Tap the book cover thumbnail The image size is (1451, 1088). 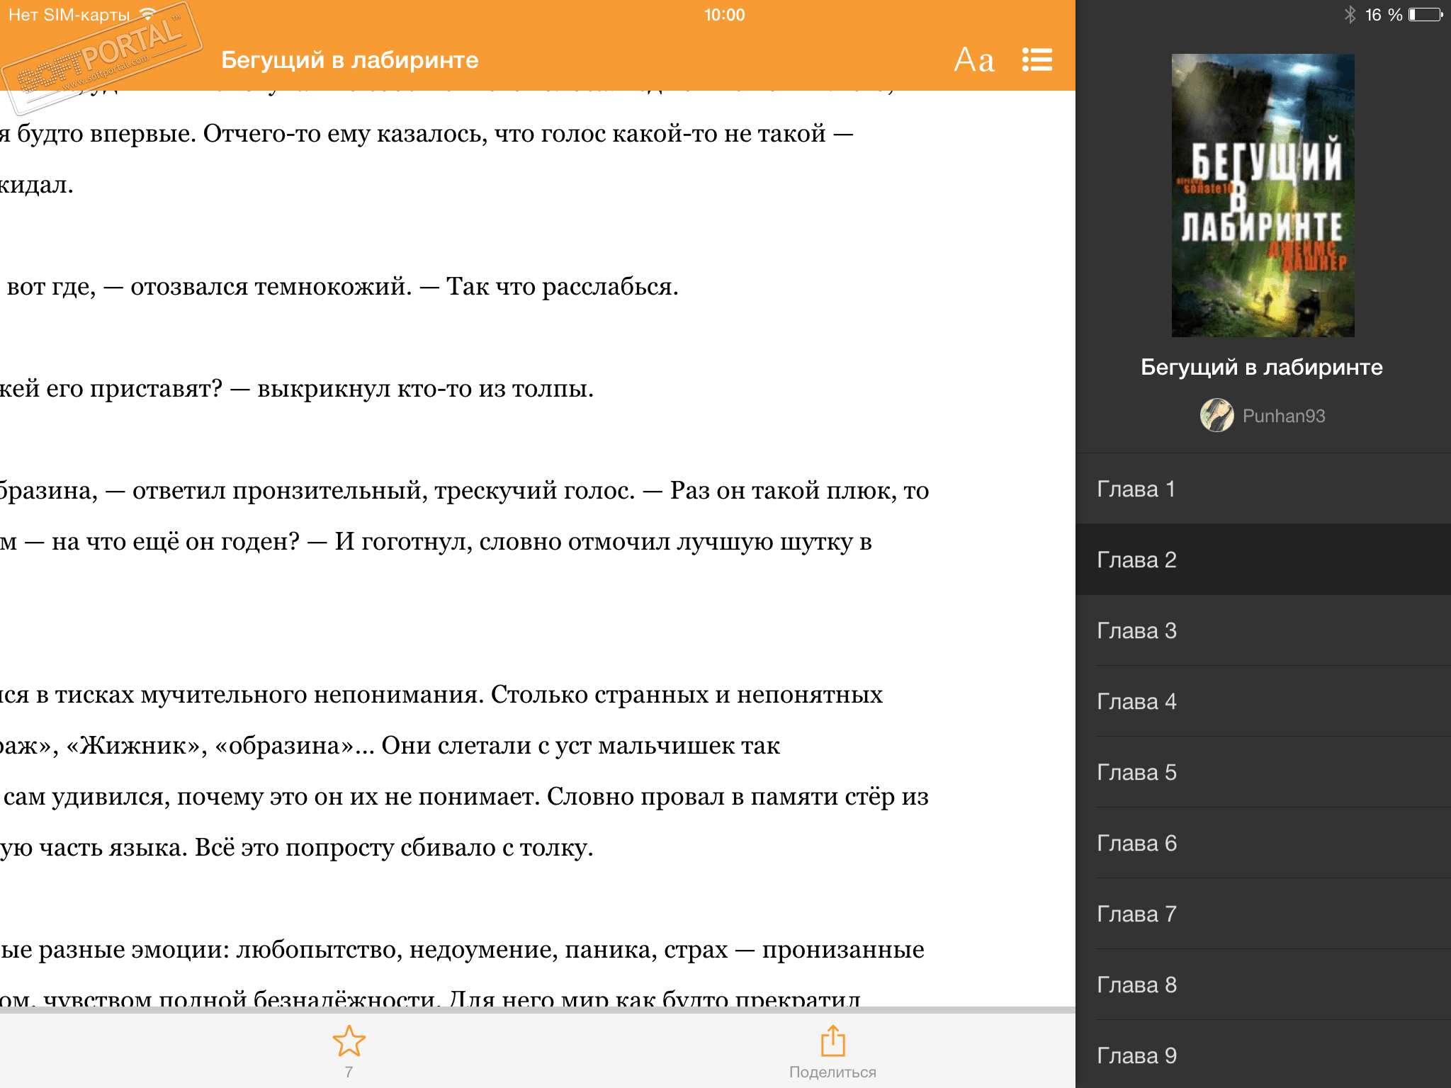point(1263,195)
